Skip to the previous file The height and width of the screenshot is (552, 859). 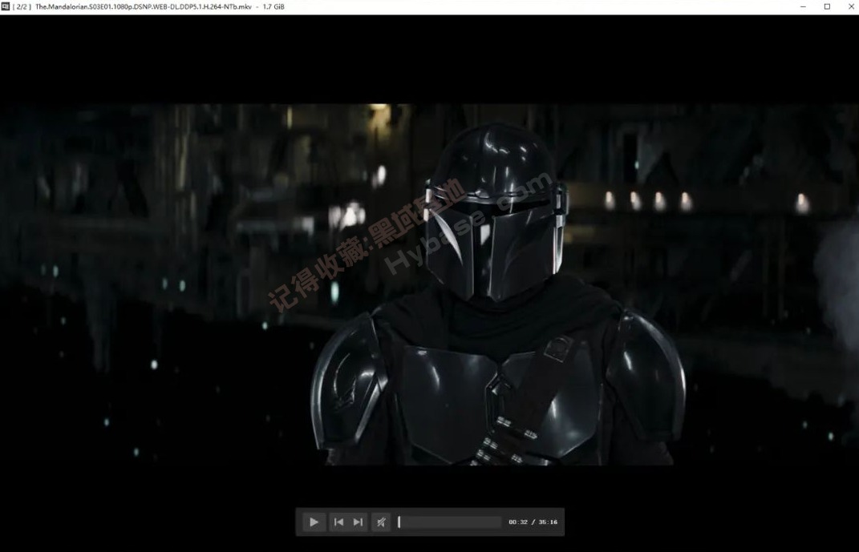[x=338, y=522]
